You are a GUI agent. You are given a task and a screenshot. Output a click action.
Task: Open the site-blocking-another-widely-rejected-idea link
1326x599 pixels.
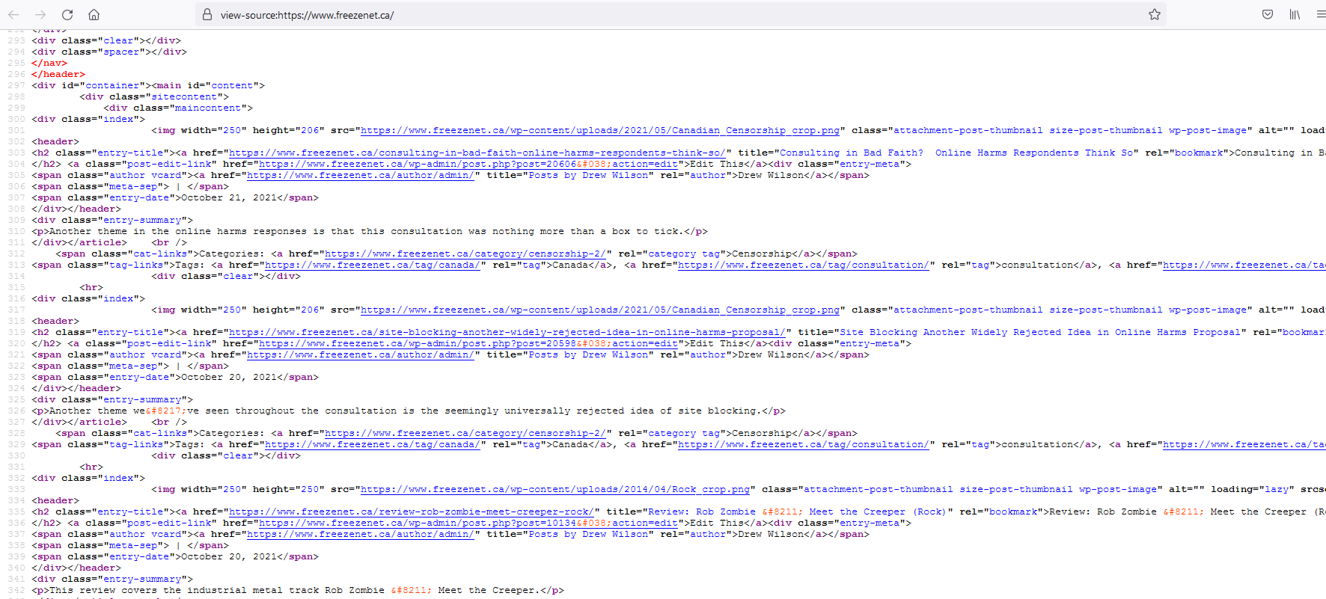[507, 332]
